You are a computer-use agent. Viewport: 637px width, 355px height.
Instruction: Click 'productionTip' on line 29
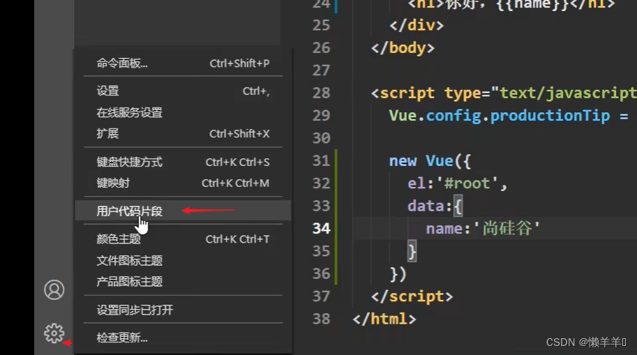(x=550, y=116)
